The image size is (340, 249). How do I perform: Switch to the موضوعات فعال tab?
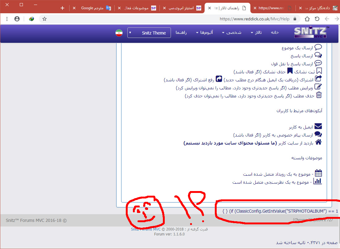(x=137, y=8)
